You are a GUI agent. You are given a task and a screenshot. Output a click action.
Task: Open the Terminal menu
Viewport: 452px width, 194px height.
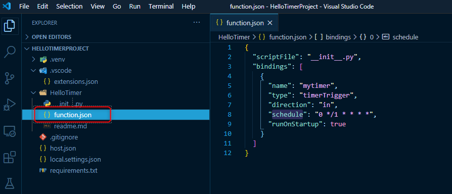pyautogui.click(x=161, y=7)
